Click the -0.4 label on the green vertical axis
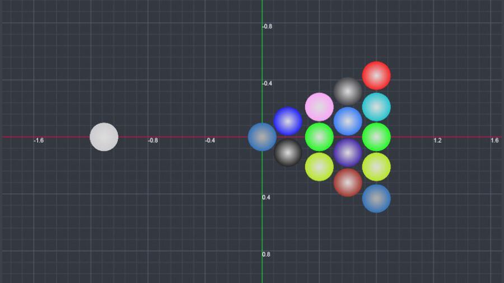Image resolution: width=504 pixels, height=283 pixels. tap(268, 83)
